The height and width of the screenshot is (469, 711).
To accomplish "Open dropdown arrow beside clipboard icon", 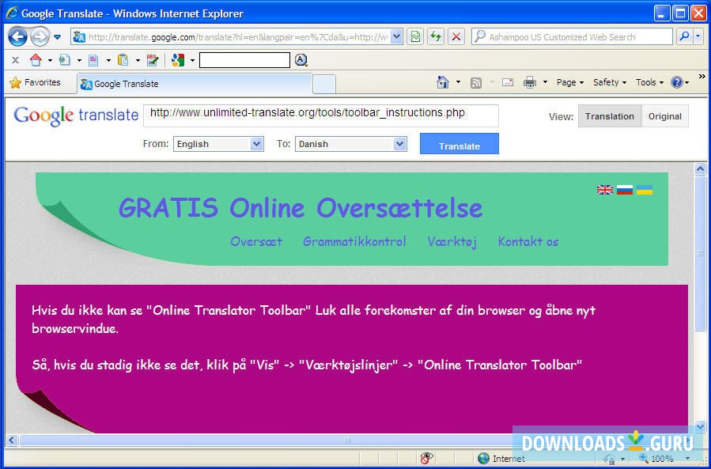I will coord(138,60).
